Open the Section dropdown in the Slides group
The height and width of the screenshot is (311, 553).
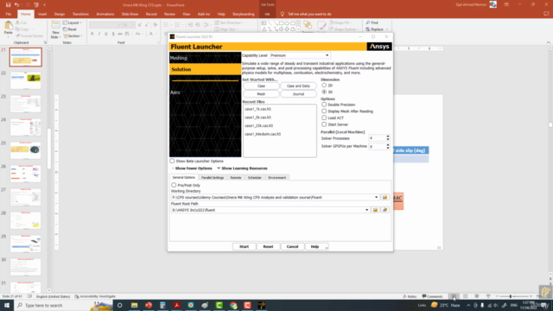(x=73, y=36)
